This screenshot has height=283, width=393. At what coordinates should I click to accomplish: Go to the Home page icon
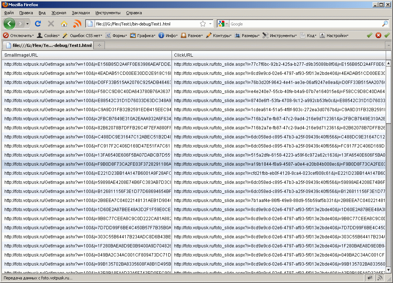(x=64, y=24)
